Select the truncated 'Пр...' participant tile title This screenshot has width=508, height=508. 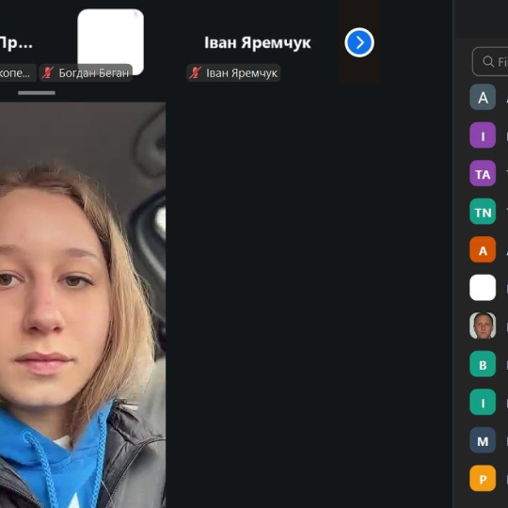[16, 43]
